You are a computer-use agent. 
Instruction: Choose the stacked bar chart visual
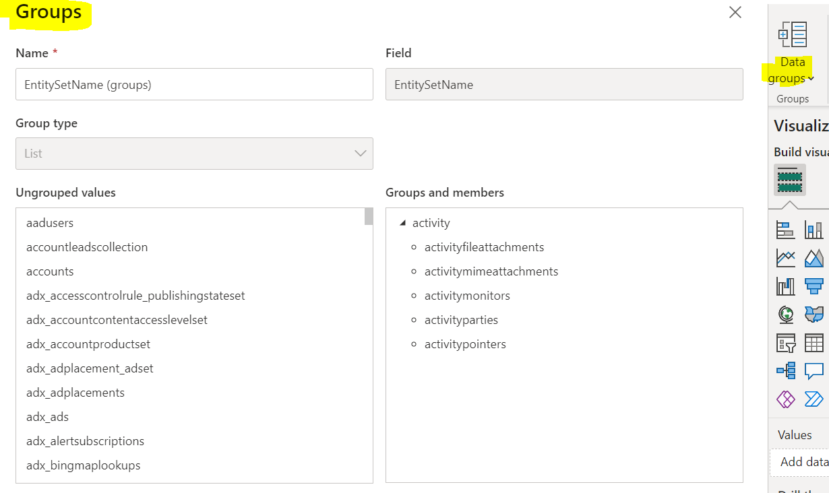(786, 230)
